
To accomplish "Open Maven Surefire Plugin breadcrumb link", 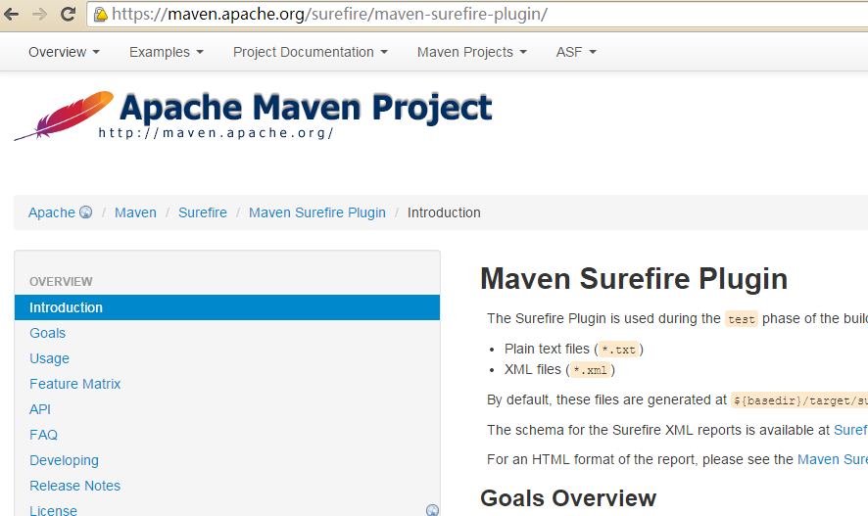I will coord(317,212).
